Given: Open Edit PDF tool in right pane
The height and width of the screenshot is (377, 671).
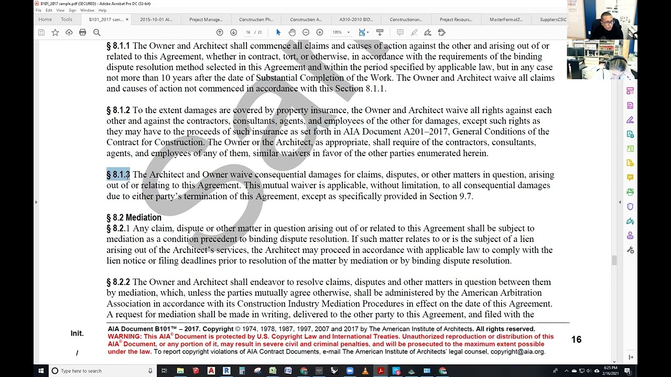Looking at the screenshot, I should 630,106.
